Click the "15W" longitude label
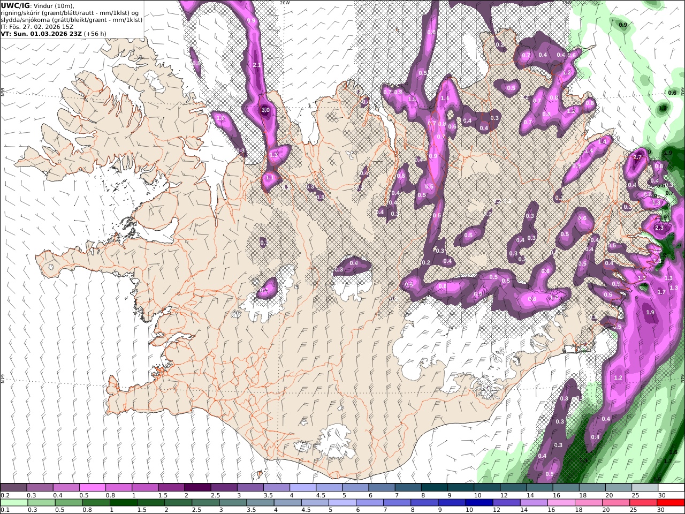Image resolution: width=685 pixels, height=514 pixels. pyautogui.click(x=567, y=3)
